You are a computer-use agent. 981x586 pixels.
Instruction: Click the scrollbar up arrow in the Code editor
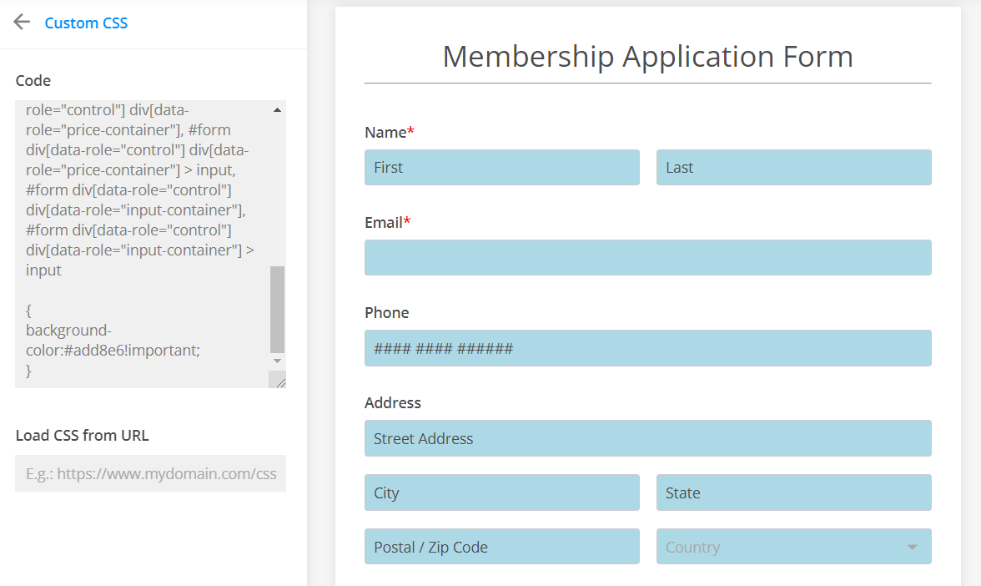pyautogui.click(x=278, y=109)
